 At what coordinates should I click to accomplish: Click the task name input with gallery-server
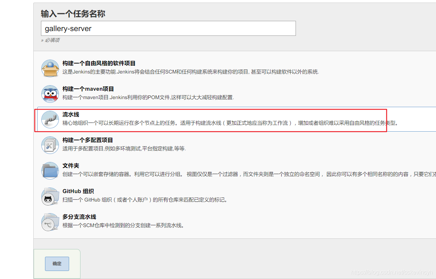[168, 29]
